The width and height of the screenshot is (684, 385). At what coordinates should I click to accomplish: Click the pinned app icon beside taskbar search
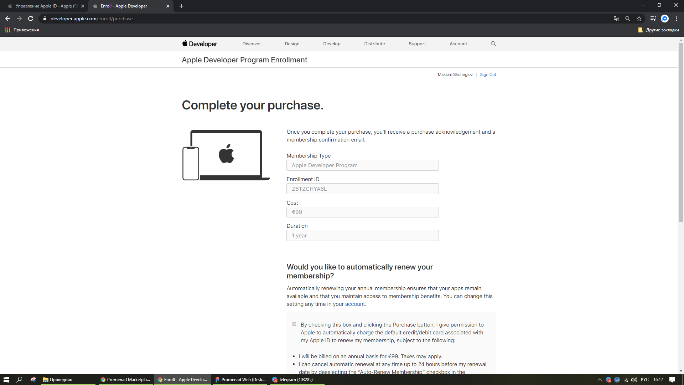[x=33, y=380]
